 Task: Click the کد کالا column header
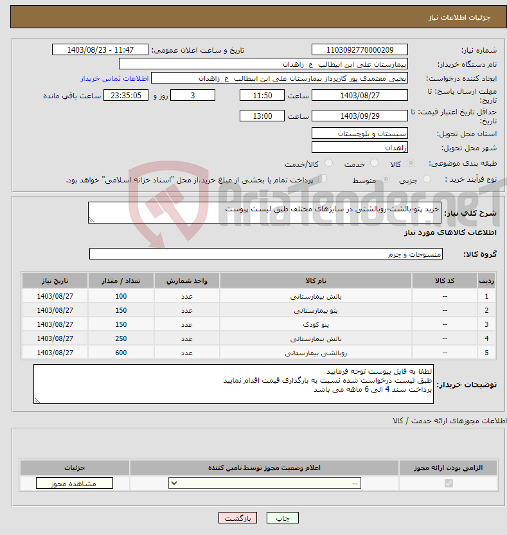445,281
